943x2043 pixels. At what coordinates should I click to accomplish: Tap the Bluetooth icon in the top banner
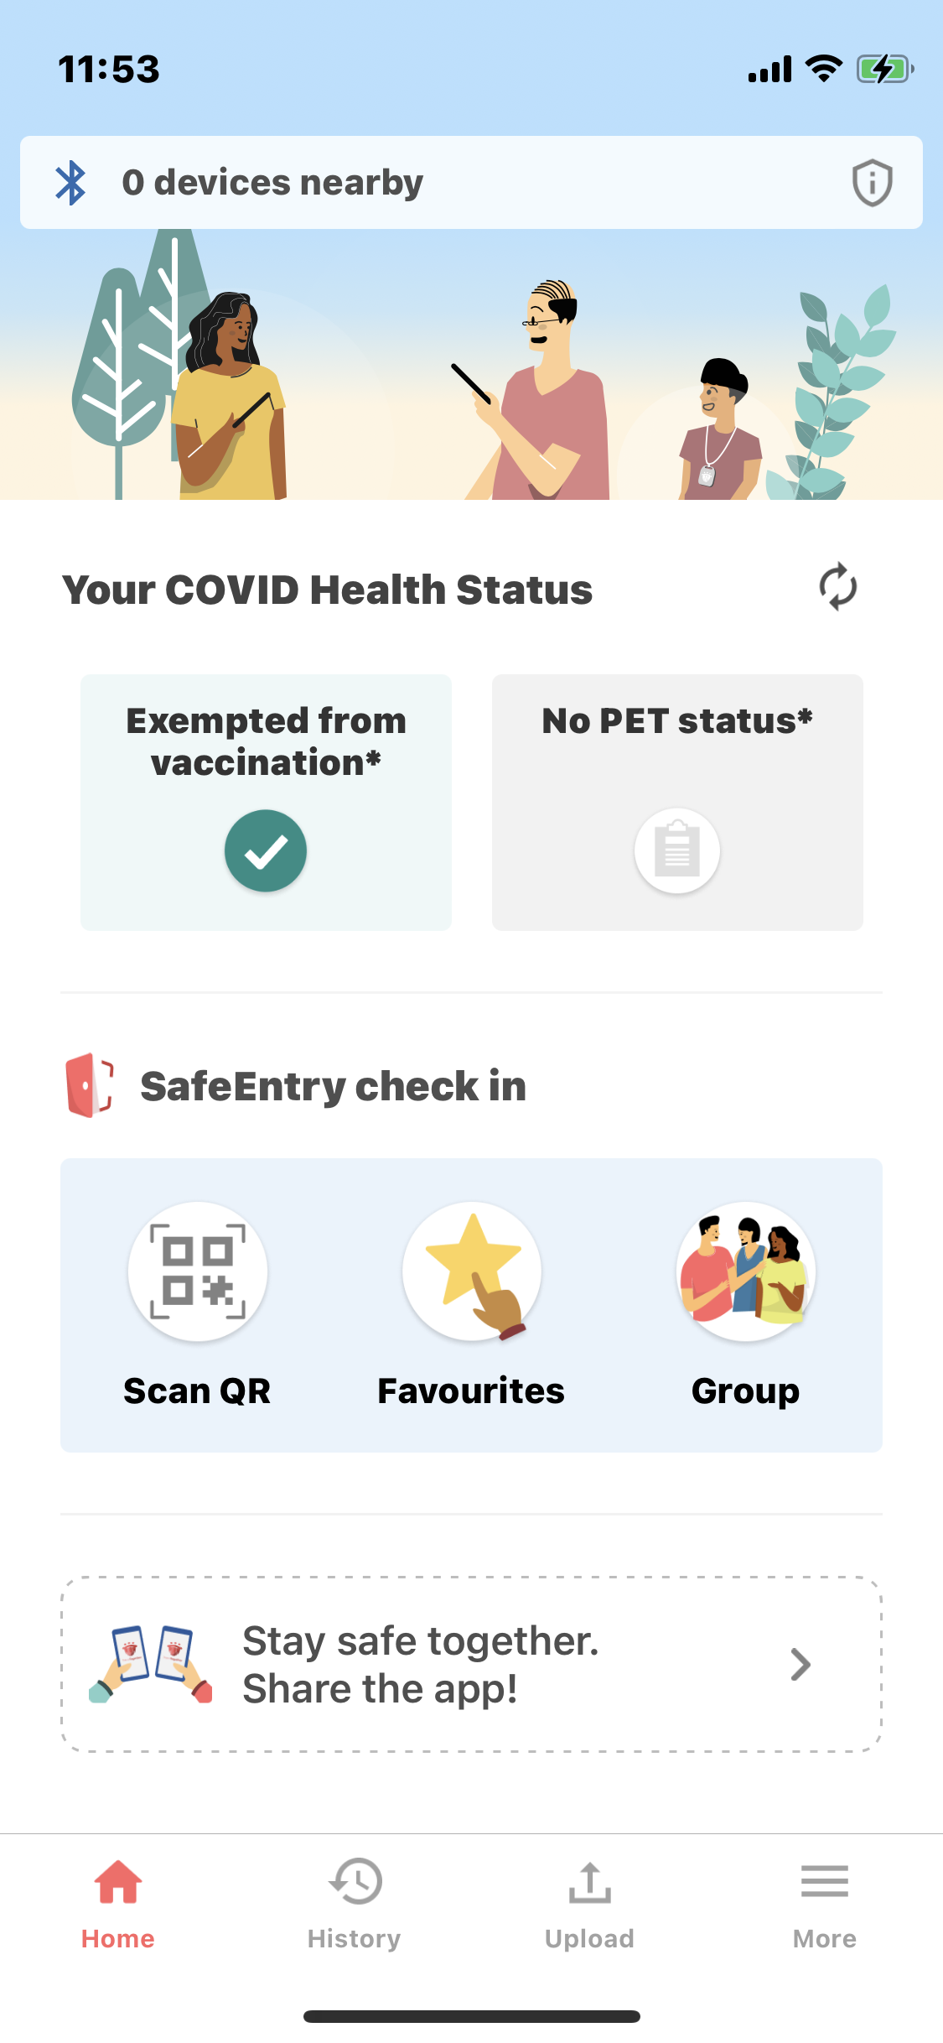pos(71,183)
